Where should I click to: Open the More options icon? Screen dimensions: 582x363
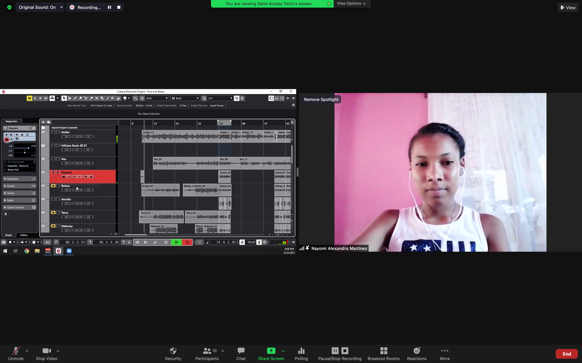445,351
